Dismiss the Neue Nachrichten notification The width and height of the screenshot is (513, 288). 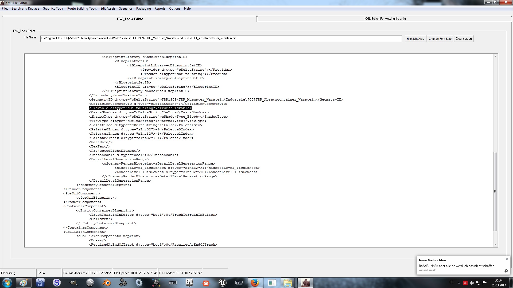click(x=507, y=259)
